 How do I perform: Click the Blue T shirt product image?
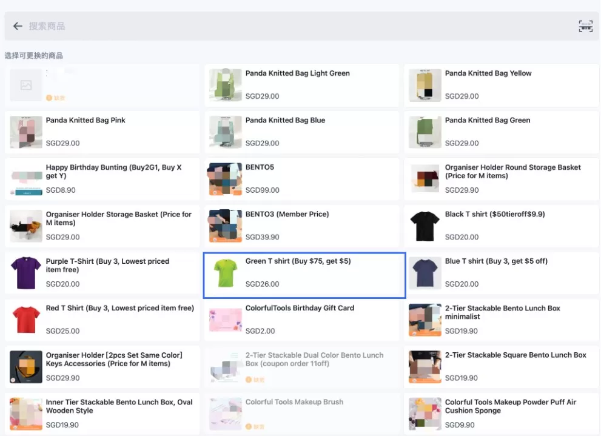coord(425,273)
